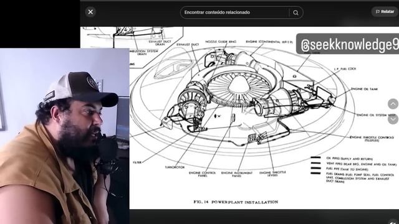The width and height of the screenshot is (399, 224).
Task: Click 'NOZZLE GUIDE RING' label
Action: [221, 42]
